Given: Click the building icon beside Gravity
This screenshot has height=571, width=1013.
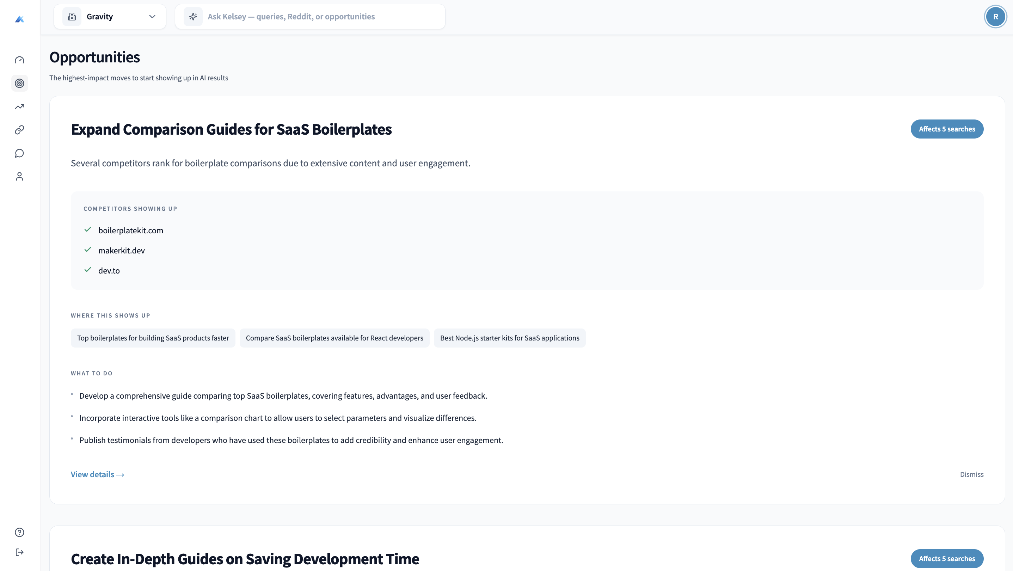Looking at the screenshot, I should click(72, 17).
